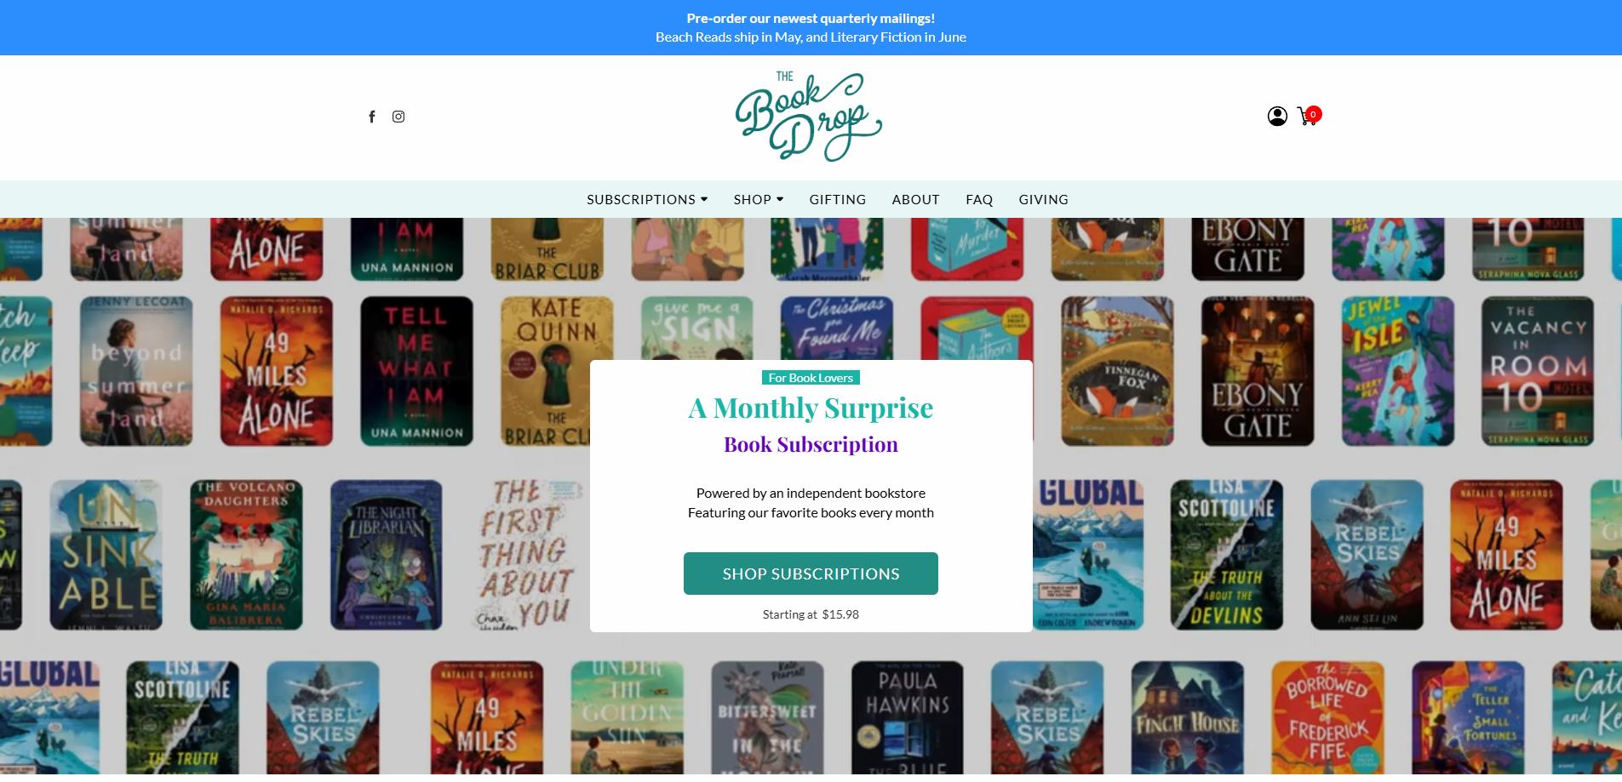This screenshot has width=1622, height=782.
Task: Click the Unsinkable book cover
Action: (x=106, y=555)
